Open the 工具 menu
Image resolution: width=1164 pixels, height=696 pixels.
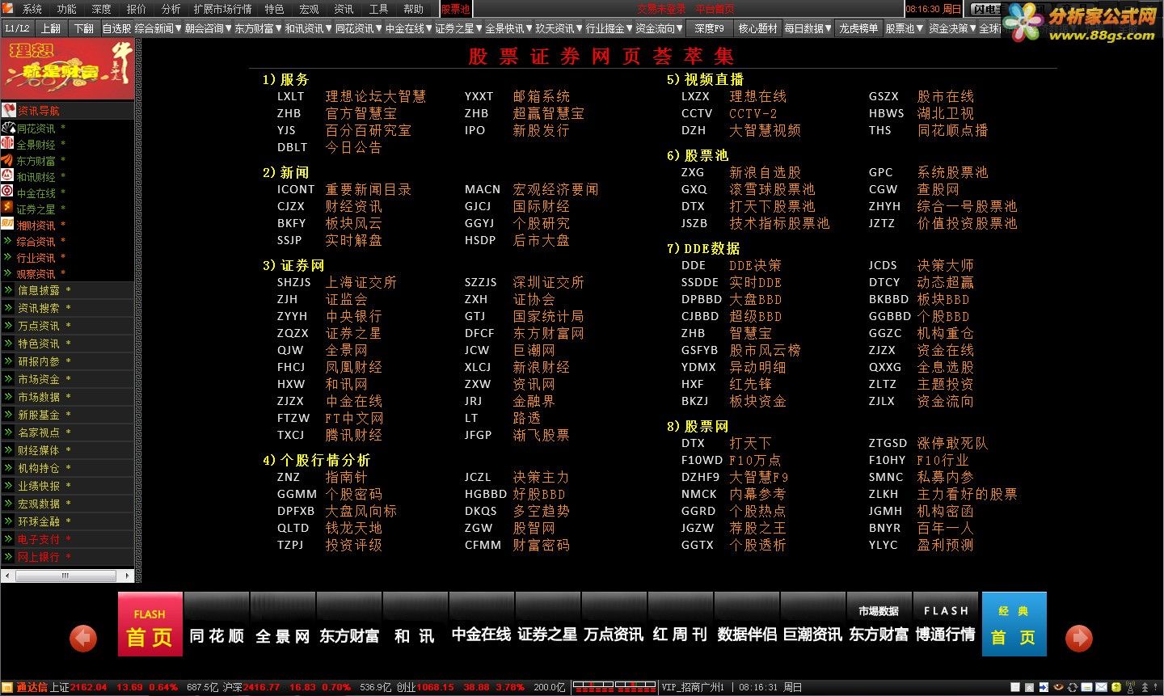point(378,9)
